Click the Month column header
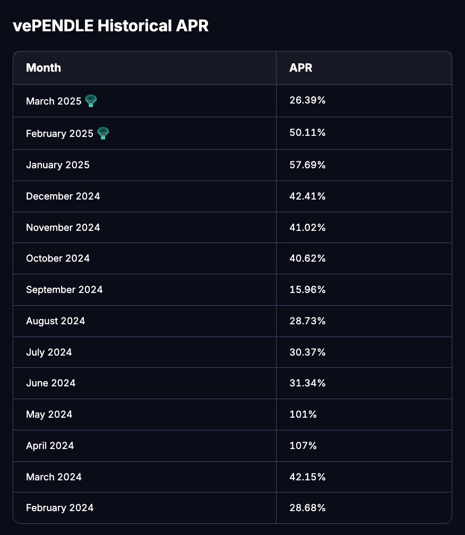Screen dimensions: 465x535 (44, 68)
